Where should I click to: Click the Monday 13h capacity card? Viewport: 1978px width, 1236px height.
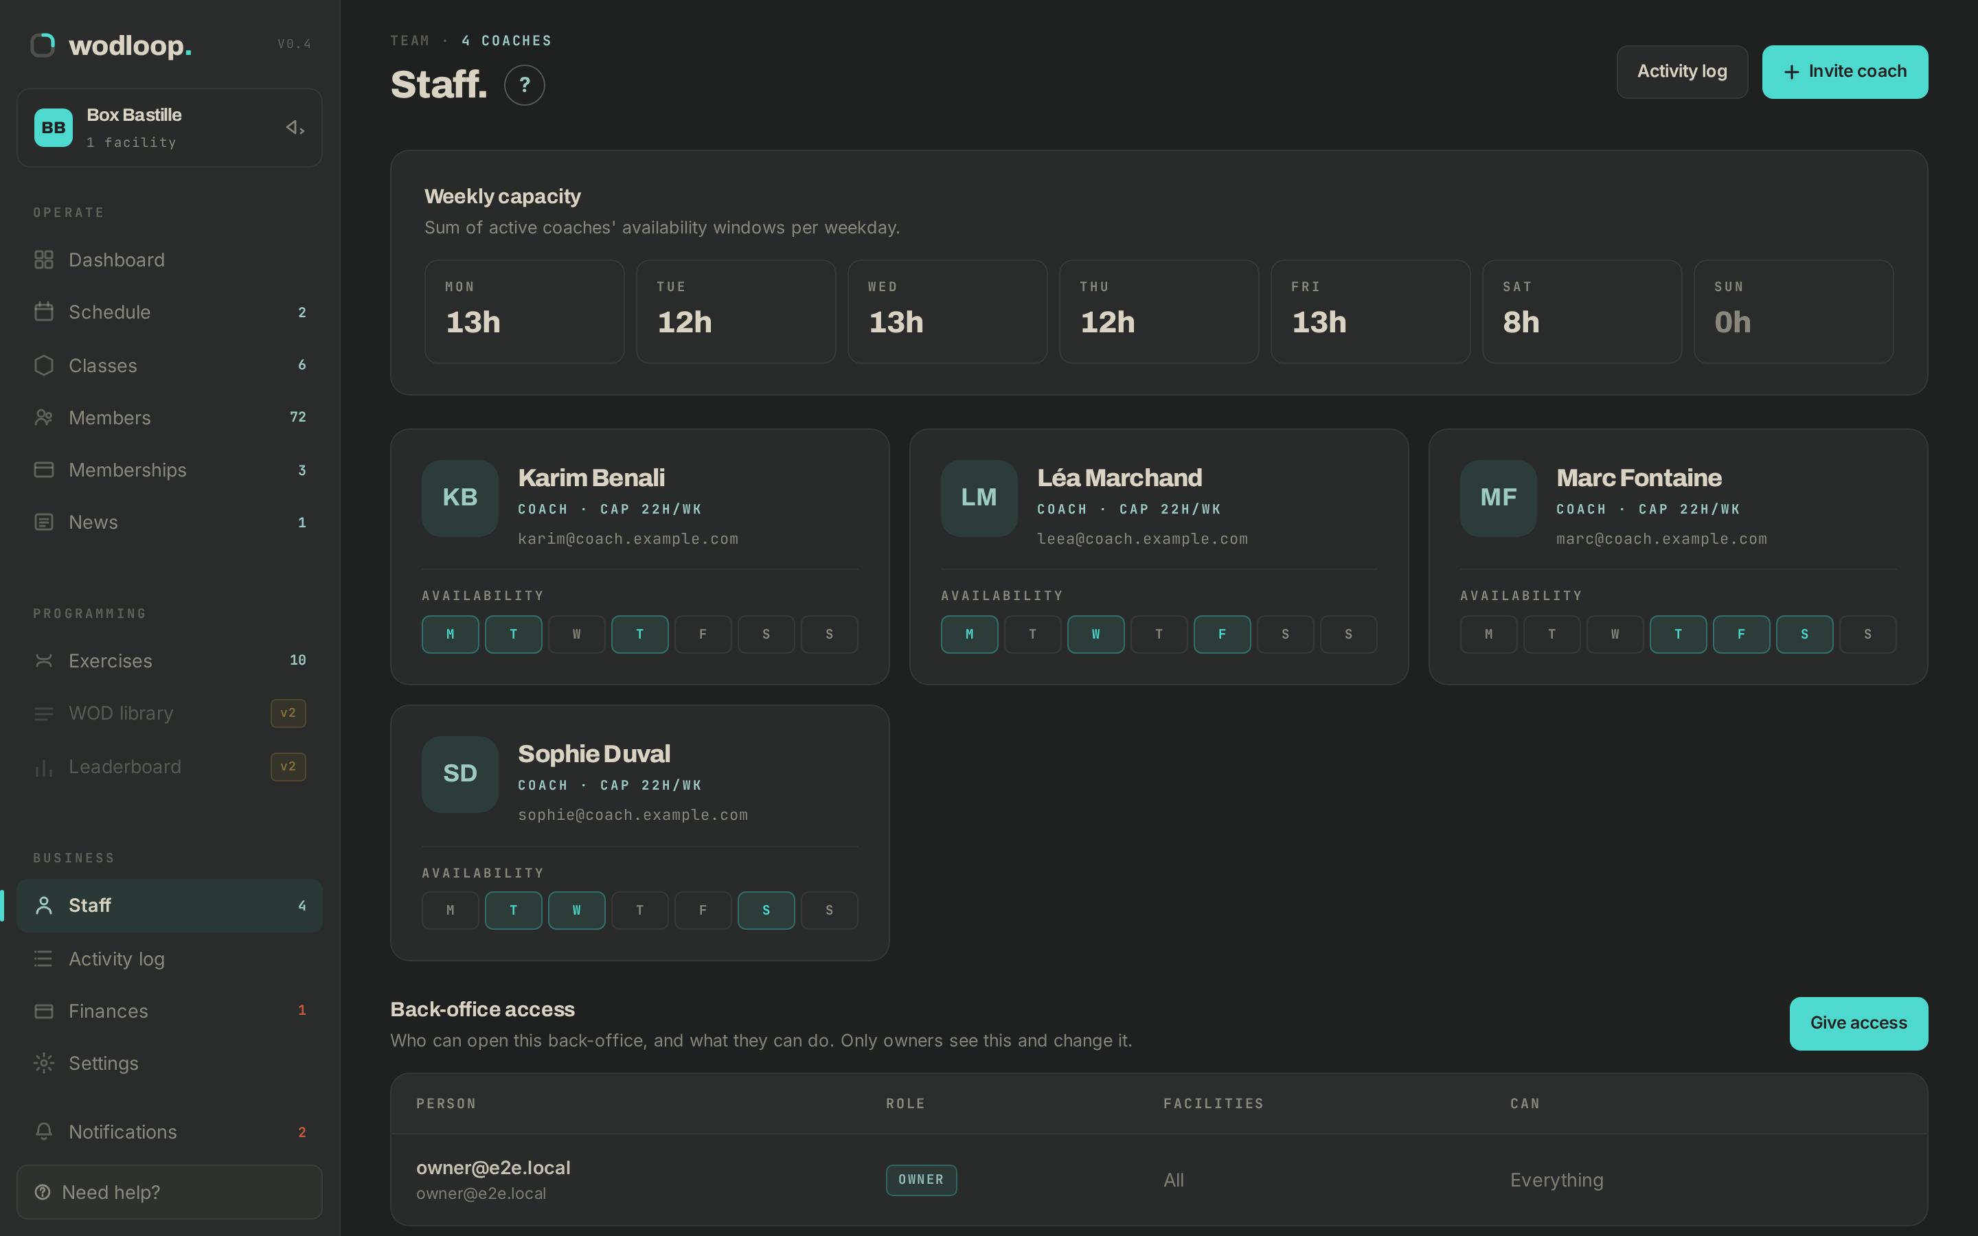(x=524, y=312)
